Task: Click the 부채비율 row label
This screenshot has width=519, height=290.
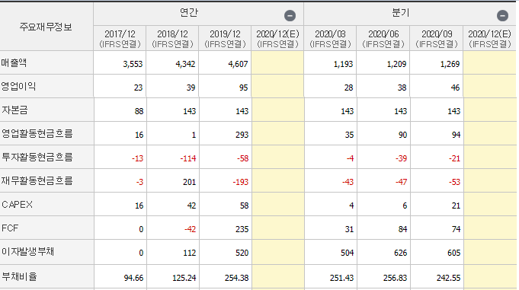Action: click(x=19, y=276)
